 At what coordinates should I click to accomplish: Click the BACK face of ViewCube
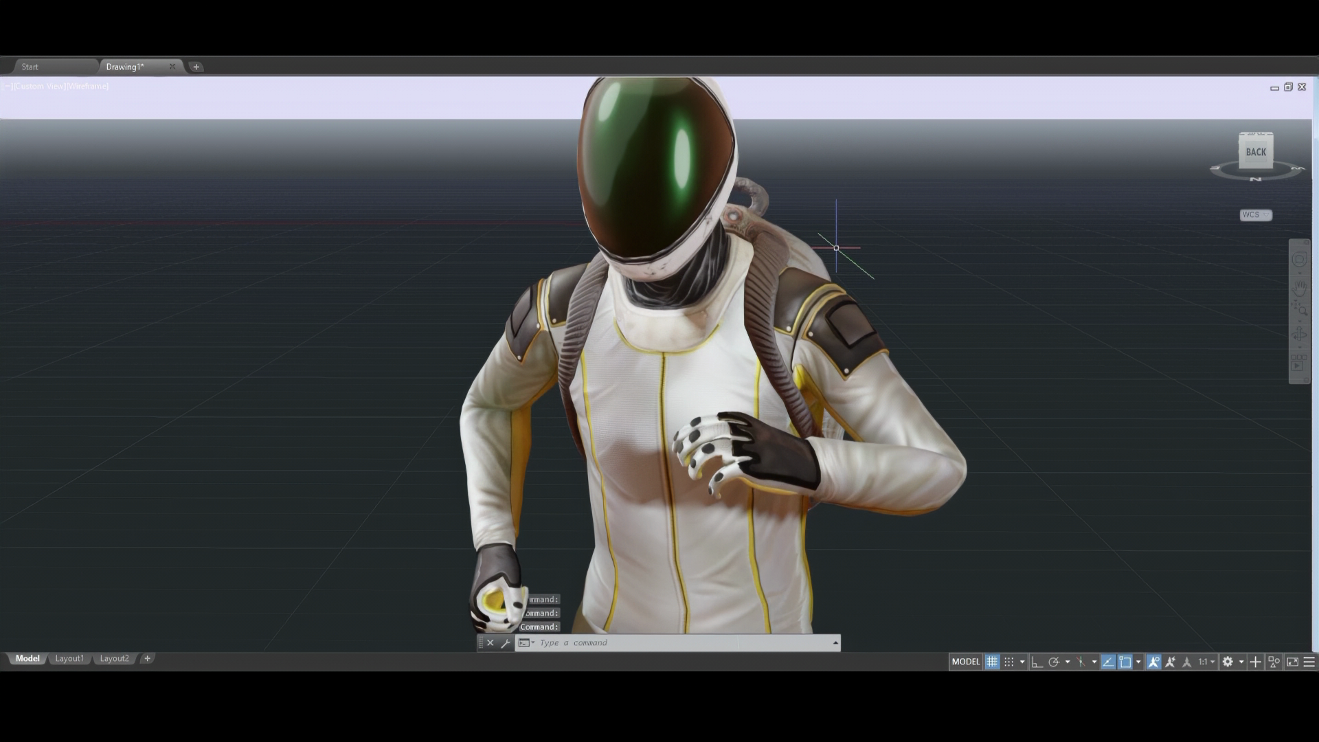[1256, 152]
